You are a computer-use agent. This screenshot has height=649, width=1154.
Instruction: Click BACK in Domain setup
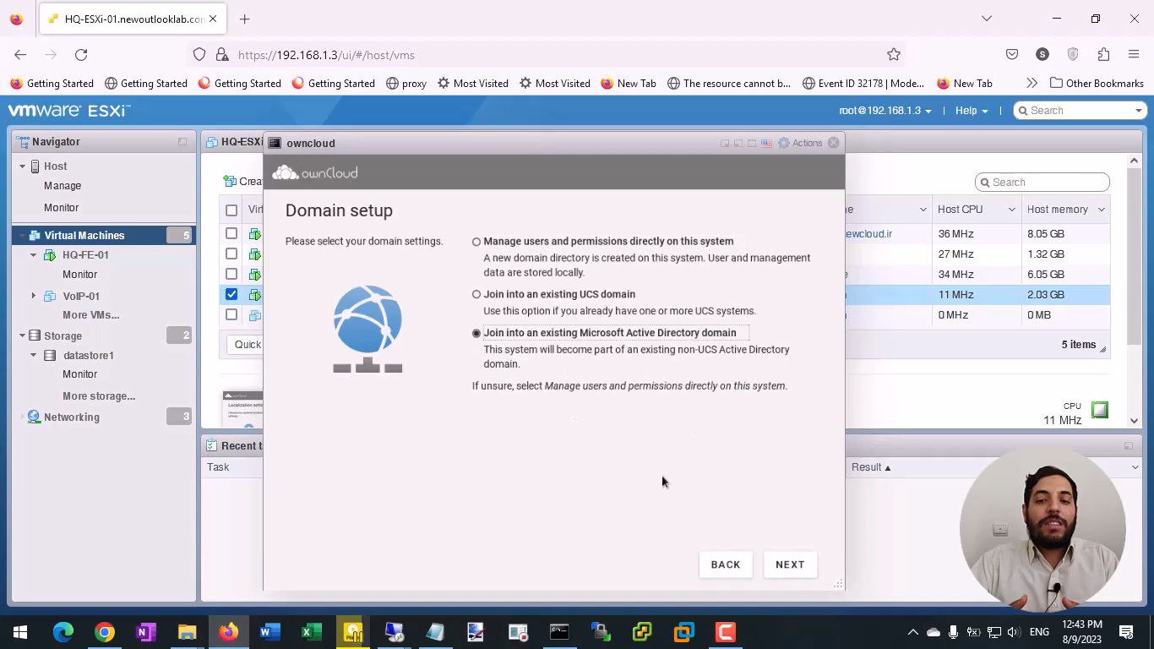[726, 564]
